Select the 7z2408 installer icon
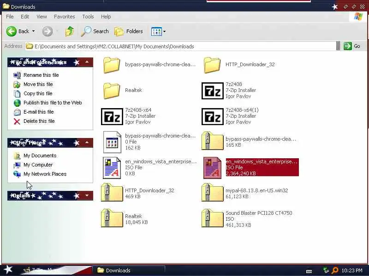Viewport: 369px width, 276px height. tap(213, 91)
